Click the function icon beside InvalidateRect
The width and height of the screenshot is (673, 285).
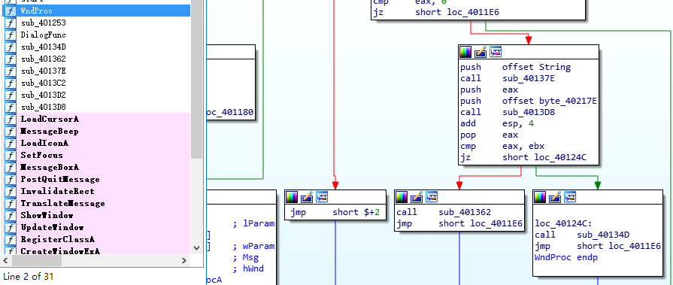(x=10, y=191)
